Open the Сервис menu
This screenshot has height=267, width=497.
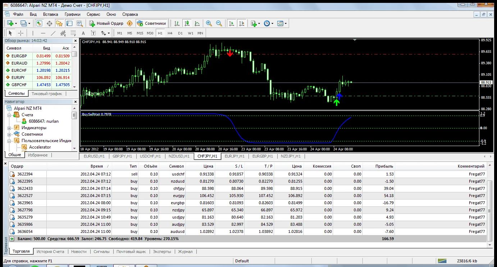[x=94, y=14]
